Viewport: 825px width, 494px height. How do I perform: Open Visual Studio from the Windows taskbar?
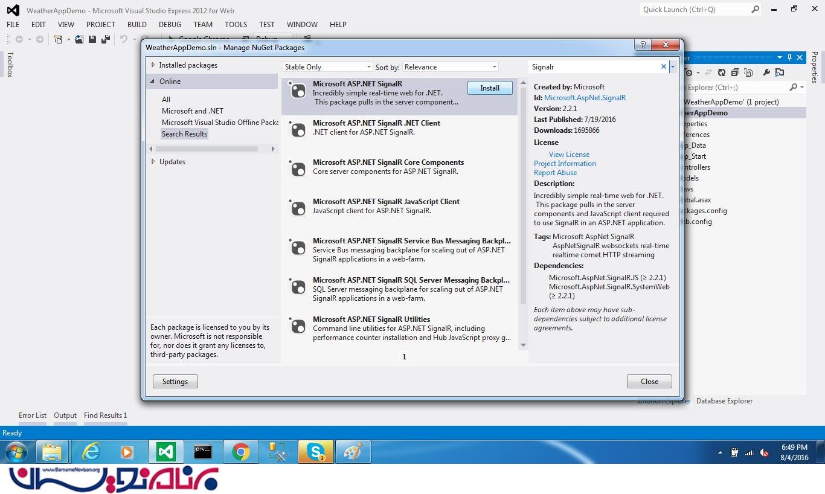(x=165, y=452)
